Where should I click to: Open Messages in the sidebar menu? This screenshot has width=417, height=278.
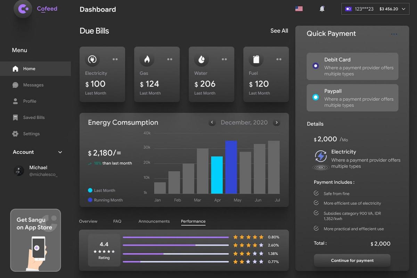point(33,85)
